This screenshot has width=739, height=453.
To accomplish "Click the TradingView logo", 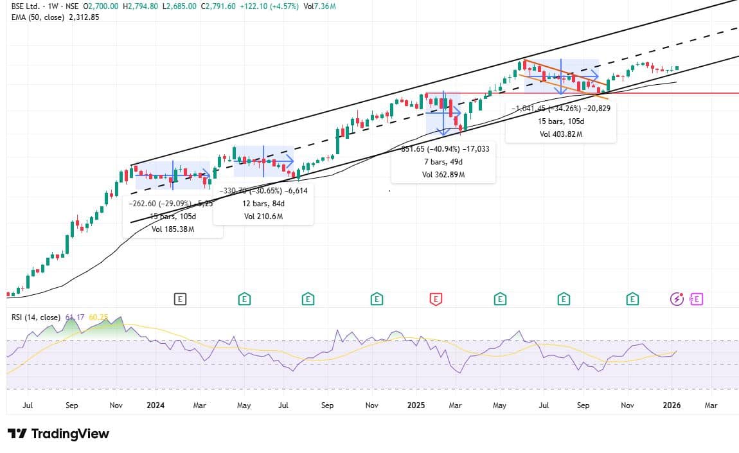I will tap(58, 434).
